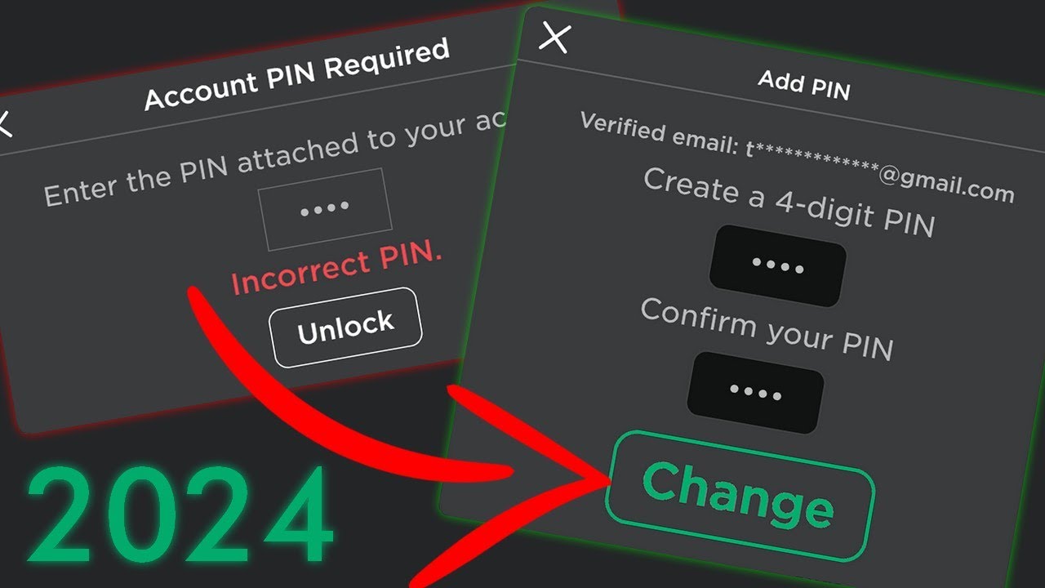1045x588 pixels.
Task: Click the Account PIN Required title
Action: (297, 74)
